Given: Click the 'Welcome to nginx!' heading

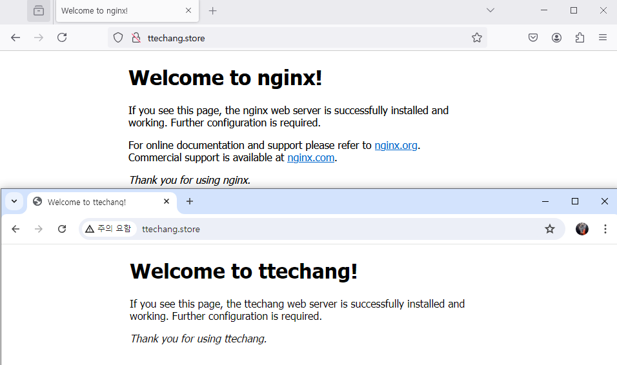Looking at the screenshot, I should coord(225,78).
